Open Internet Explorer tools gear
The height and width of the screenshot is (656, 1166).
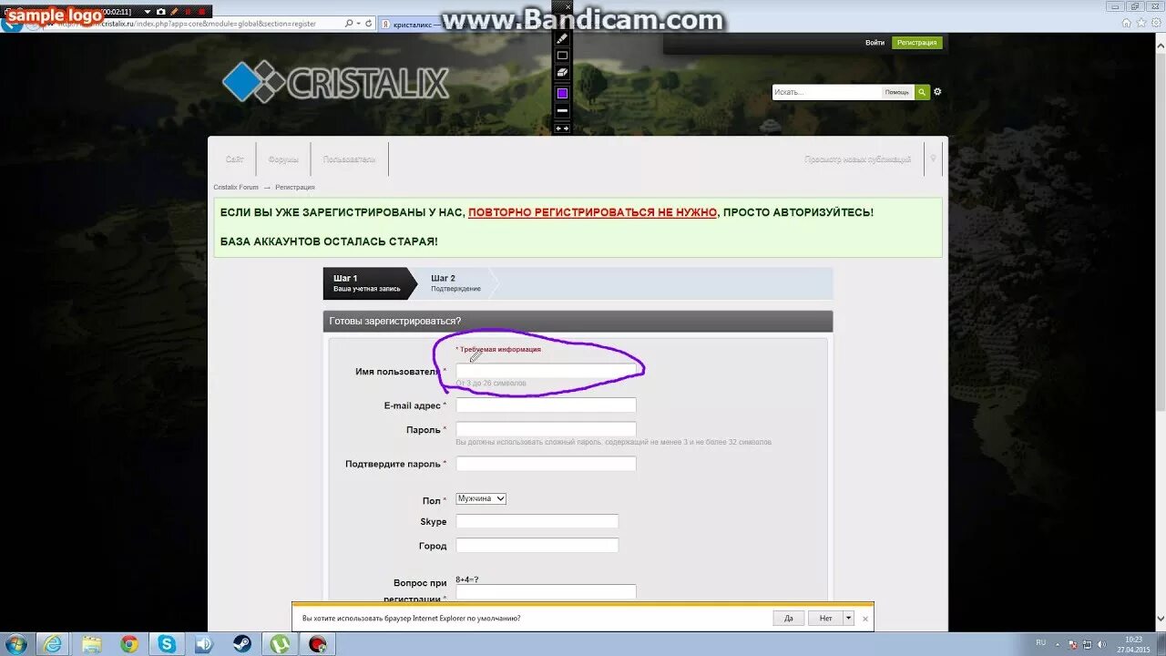click(1154, 23)
